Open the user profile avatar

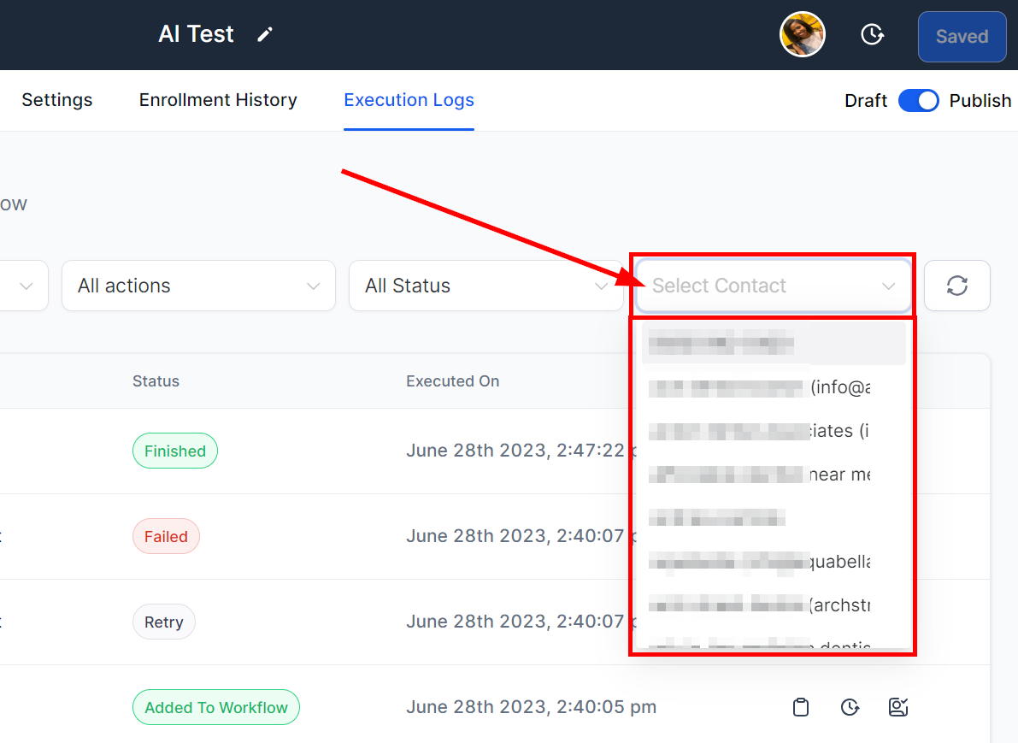(802, 35)
